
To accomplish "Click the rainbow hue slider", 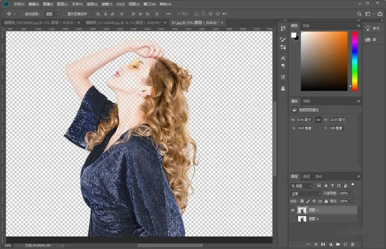I will pos(355,61).
